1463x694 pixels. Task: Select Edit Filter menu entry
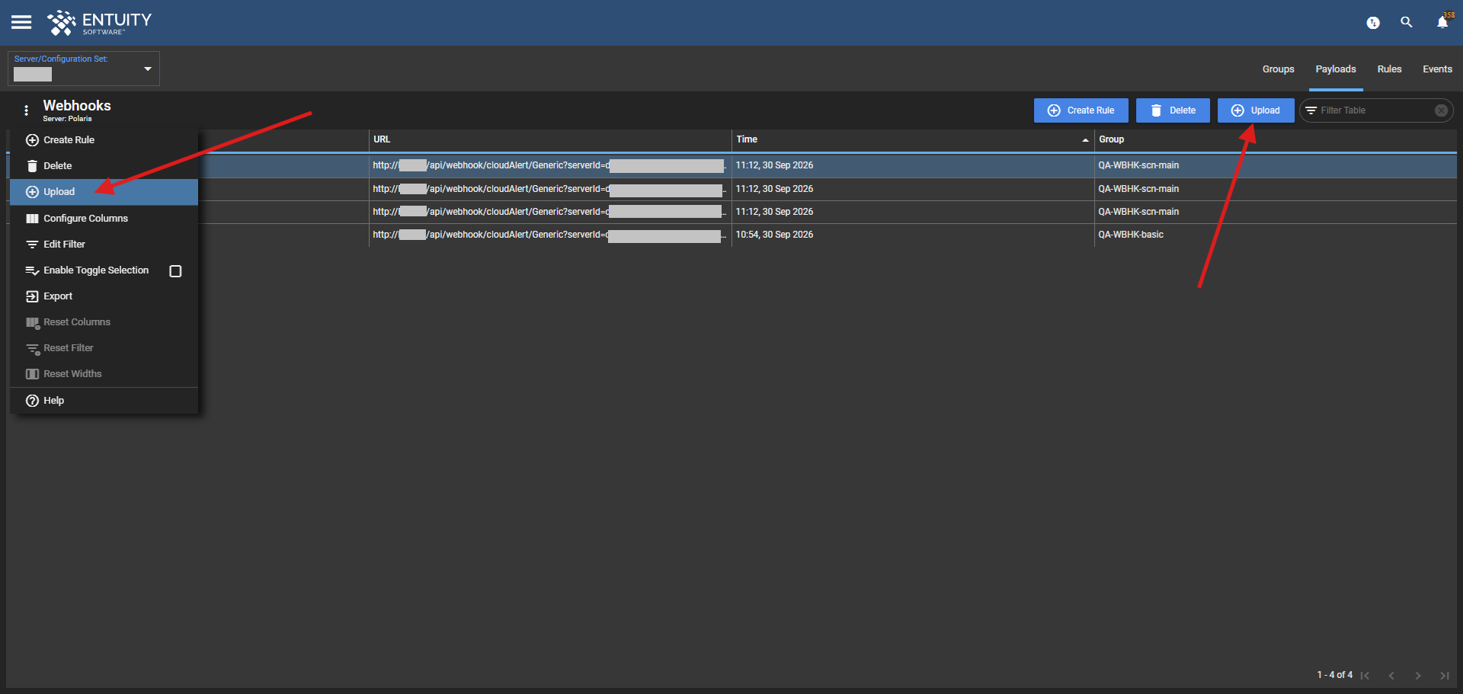click(x=104, y=245)
